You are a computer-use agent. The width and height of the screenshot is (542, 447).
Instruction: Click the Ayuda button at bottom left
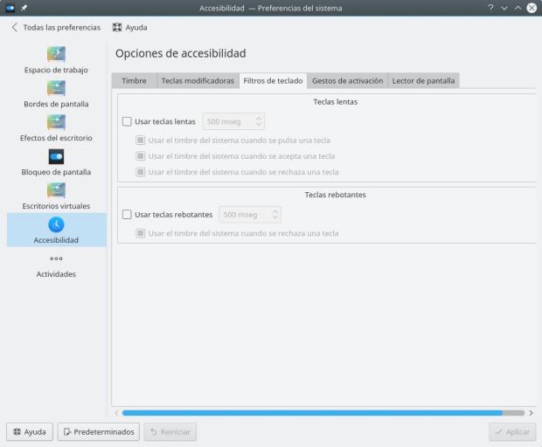(30, 431)
